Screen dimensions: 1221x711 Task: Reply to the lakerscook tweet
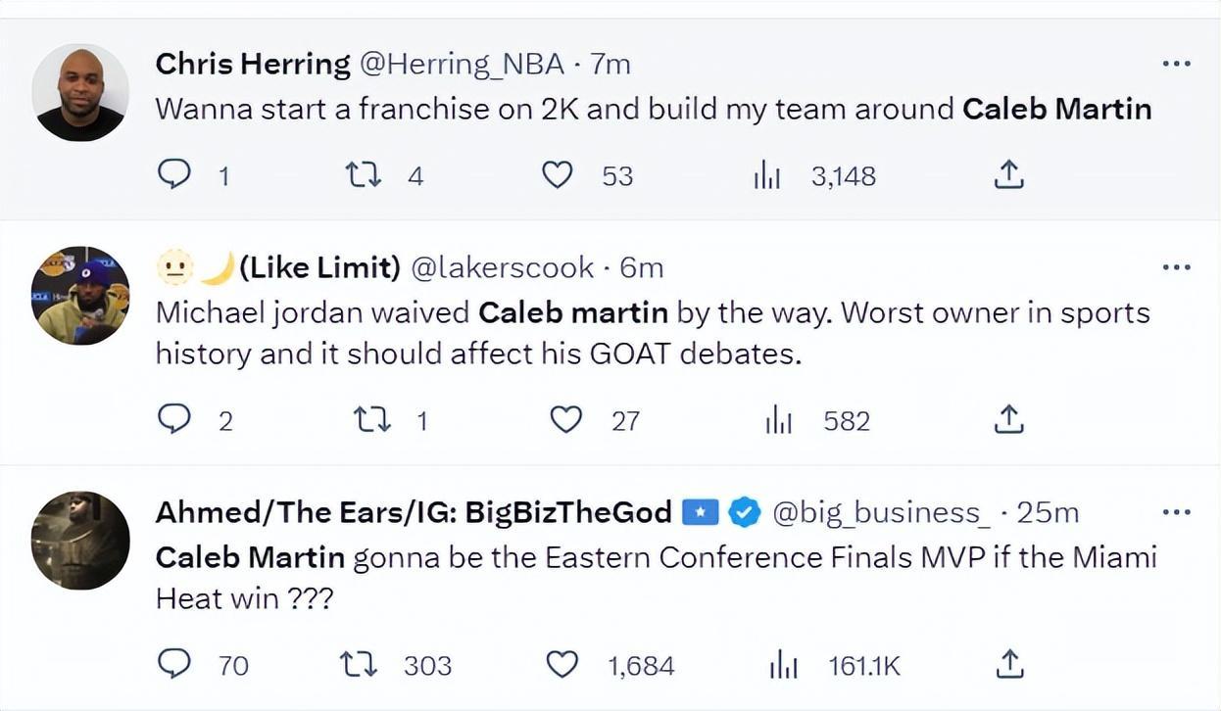(174, 420)
